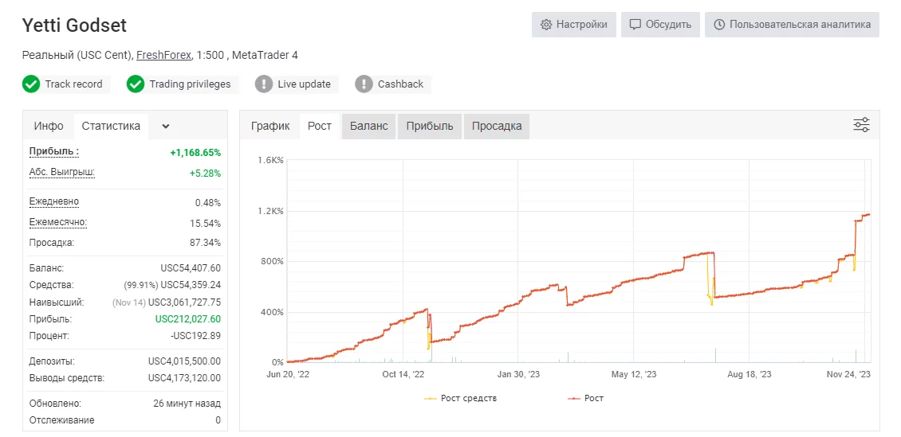Open the FreshForex broker link
The height and width of the screenshot is (437, 901).
click(163, 55)
